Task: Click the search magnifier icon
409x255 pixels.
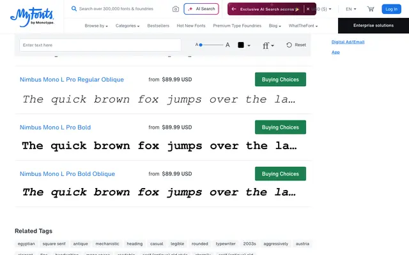Action: [x=74, y=8]
